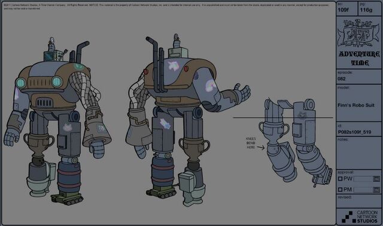Check the PM approval checkbox
Screen dimensions: 383x226
coord(340,190)
